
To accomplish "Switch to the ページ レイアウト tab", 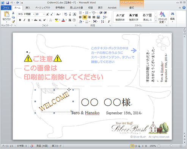I will coord(43,8).
